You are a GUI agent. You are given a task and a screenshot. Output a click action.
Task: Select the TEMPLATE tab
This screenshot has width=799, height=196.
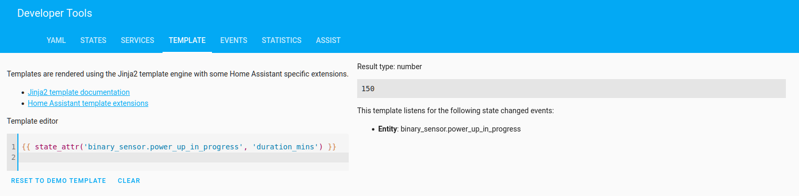click(x=187, y=40)
